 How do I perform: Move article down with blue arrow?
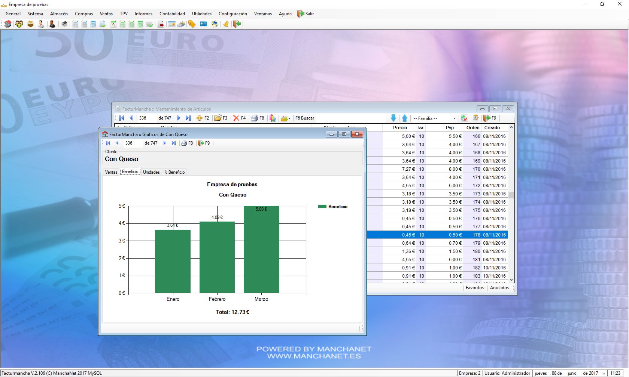coord(393,118)
